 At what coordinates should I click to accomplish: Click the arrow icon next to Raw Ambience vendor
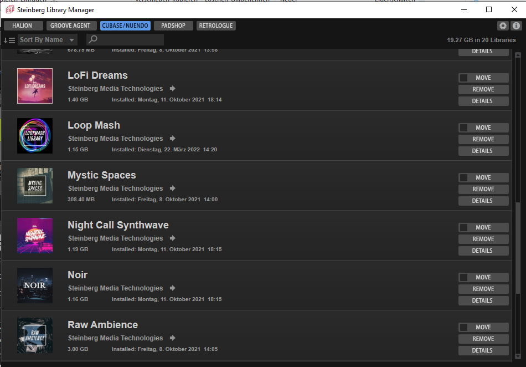172,338
